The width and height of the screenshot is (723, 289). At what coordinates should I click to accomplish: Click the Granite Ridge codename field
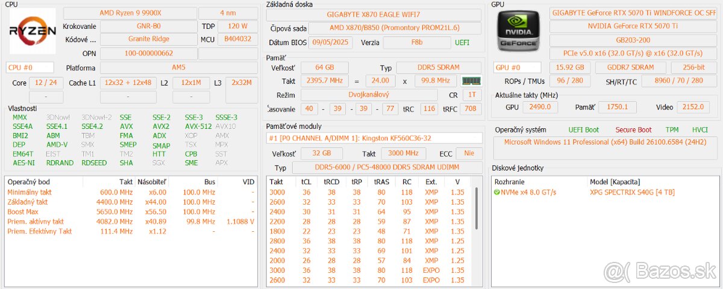(x=148, y=39)
